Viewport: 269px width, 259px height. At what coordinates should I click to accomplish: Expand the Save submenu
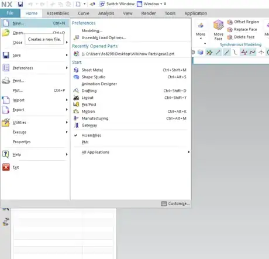pos(67,55)
